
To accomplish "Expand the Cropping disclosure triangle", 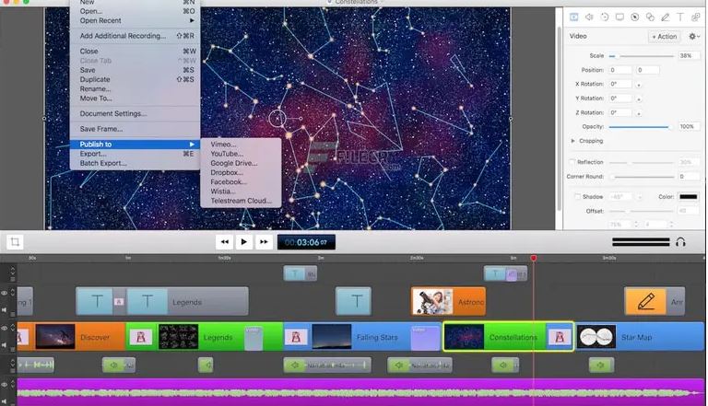I will coord(573,141).
